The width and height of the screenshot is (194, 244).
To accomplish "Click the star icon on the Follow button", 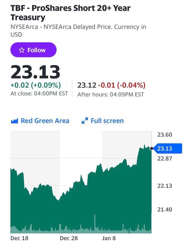I will [22, 50].
